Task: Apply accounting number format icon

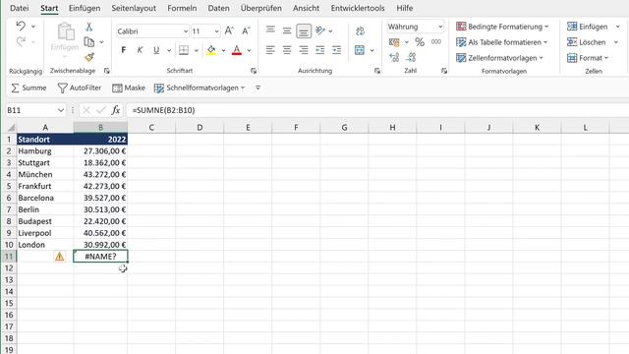Action: tap(394, 42)
